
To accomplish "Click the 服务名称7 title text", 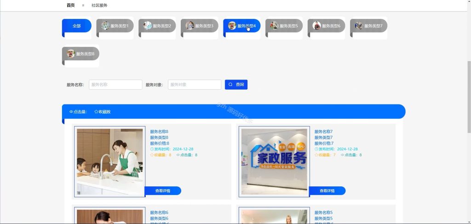I will tap(323, 132).
